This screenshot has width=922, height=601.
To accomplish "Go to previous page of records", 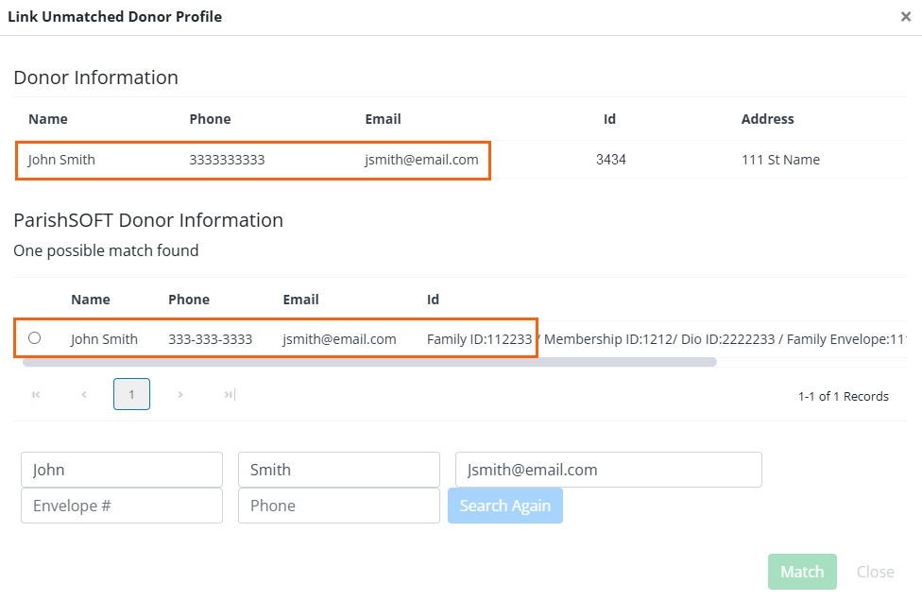I will click(84, 395).
